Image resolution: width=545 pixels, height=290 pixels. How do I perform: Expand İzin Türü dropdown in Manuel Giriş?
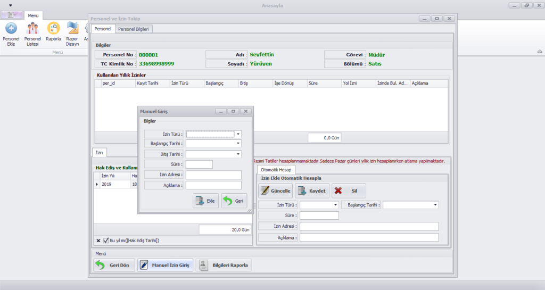[238, 134]
